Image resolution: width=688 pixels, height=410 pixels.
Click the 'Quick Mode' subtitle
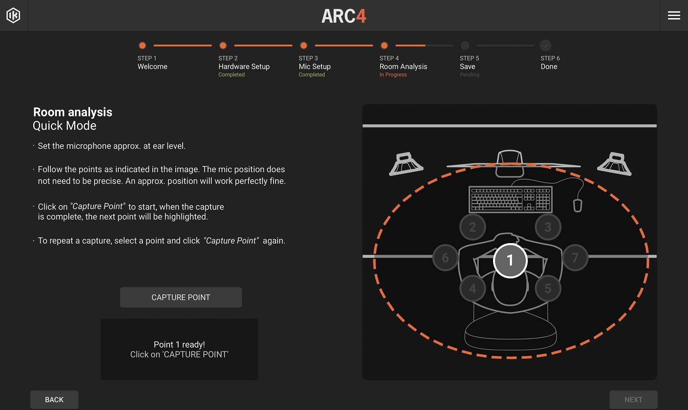coord(64,125)
